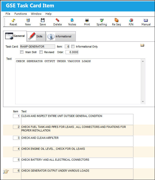Select row CHECK ENGINE OIL LEVEL
Viewport: 155px width, 180px height.
click(77, 152)
